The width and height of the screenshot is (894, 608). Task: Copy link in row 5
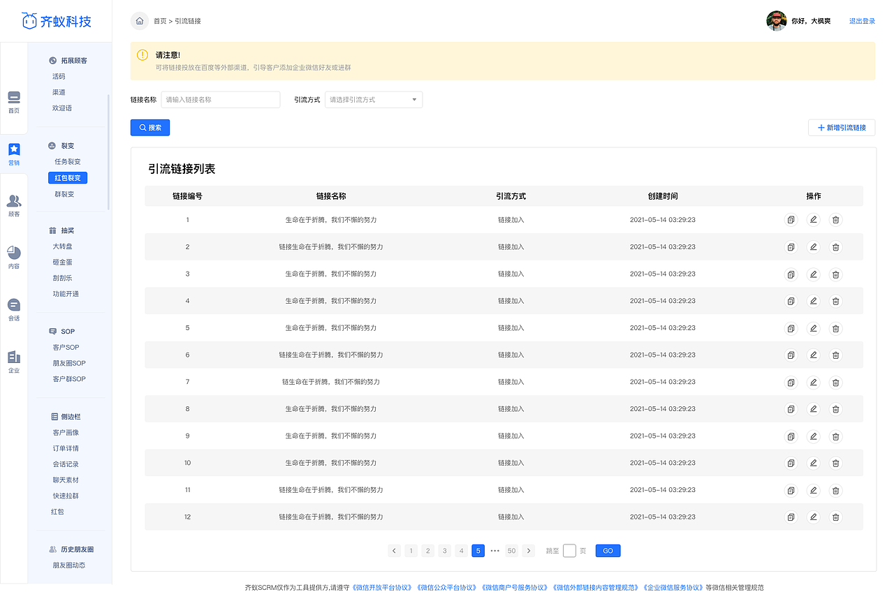click(791, 328)
